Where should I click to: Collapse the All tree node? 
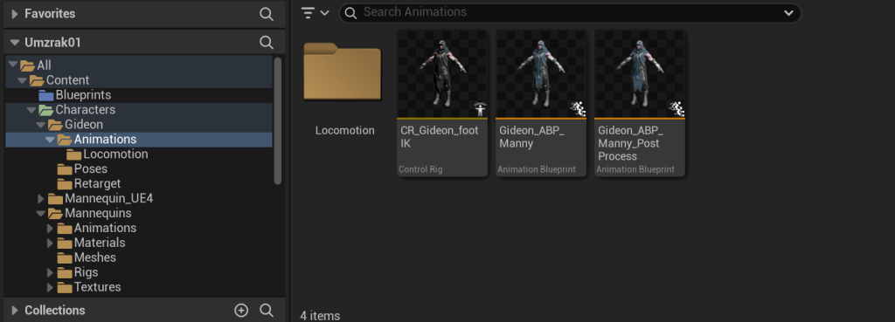click(x=12, y=65)
